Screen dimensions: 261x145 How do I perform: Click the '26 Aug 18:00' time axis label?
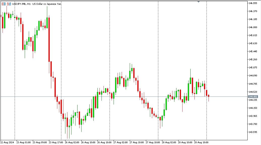tap(104, 142)
